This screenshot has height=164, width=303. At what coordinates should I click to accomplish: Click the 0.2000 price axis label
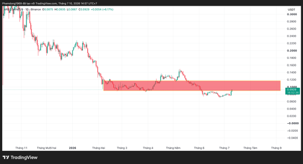pyautogui.click(x=292, y=51)
